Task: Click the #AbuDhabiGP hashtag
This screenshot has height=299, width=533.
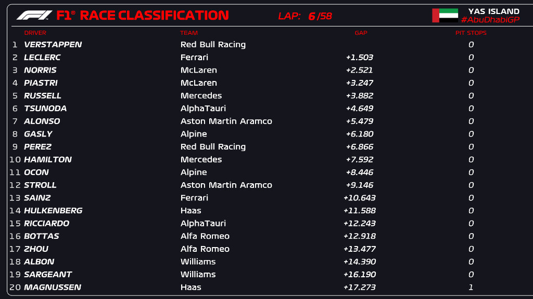Action: [x=490, y=20]
